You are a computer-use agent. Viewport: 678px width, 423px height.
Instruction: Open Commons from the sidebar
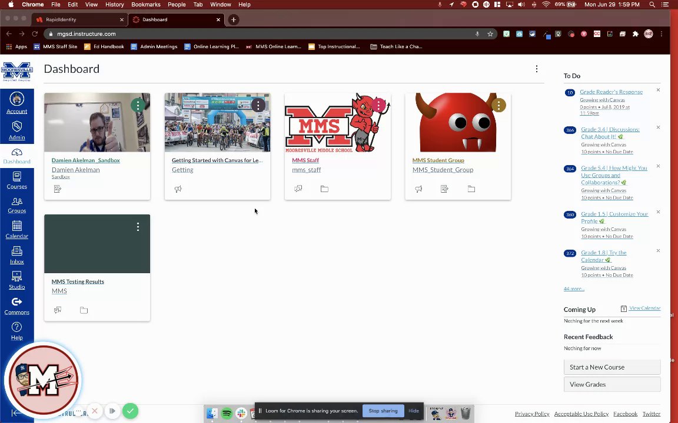point(17,306)
